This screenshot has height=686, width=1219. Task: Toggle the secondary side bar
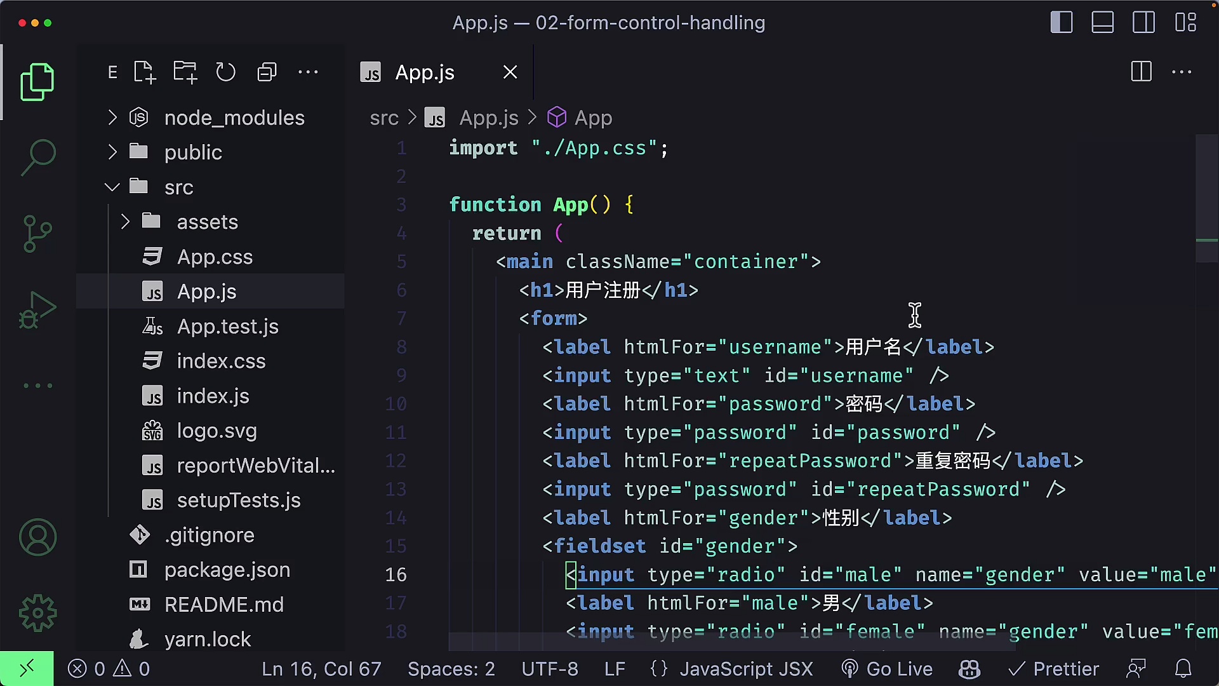(x=1143, y=22)
